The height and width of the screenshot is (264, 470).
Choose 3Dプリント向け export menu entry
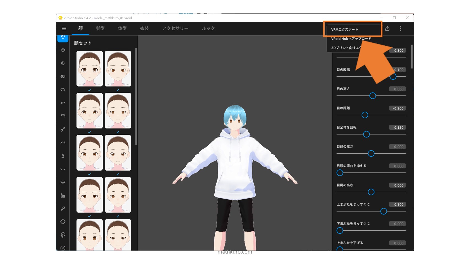[x=346, y=48]
